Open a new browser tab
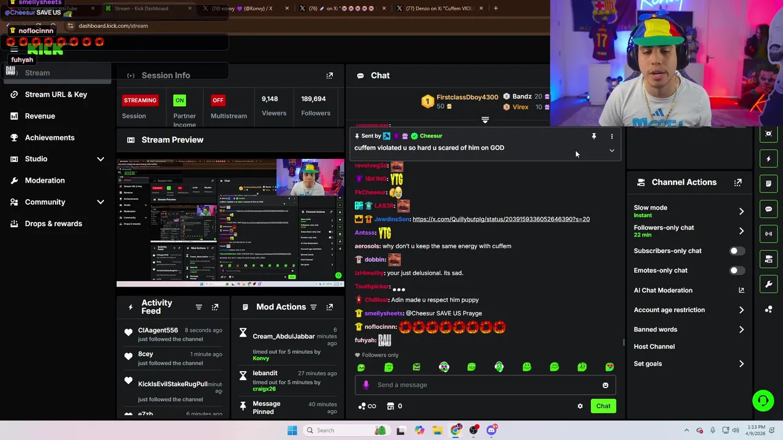This screenshot has height=440, width=783. pos(495,9)
